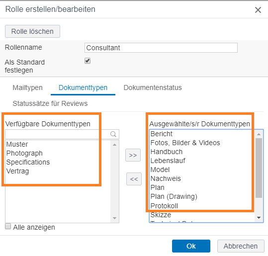Enable the Alle anzeigen checkbox
The image size is (268, 256).
(x=8, y=226)
